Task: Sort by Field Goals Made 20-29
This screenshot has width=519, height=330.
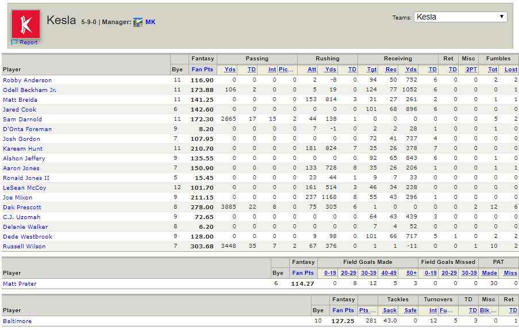Action: pos(348,273)
